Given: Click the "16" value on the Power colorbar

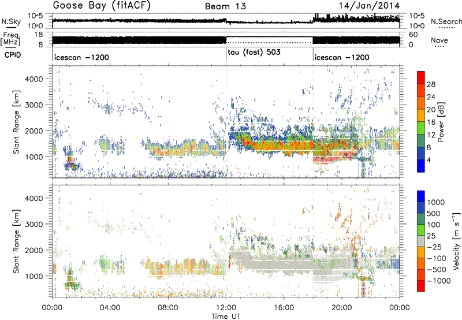Looking at the screenshot, I should (x=431, y=122).
